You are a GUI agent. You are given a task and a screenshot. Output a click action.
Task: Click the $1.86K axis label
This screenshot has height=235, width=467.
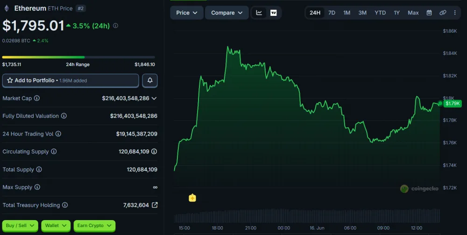click(450, 31)
